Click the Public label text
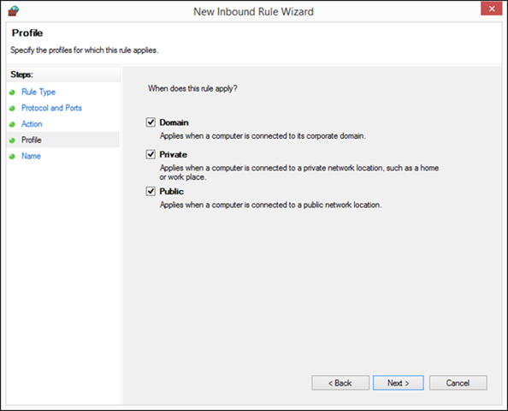The height and width of the screenshot is (411, 508). click(x=171, y=192)
